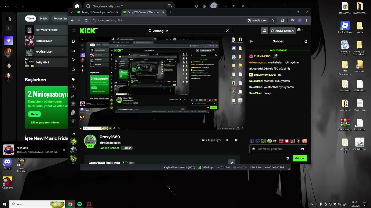Collapse the Sohbet chat panel arrow
371x208 pixels.
point(251,41)
